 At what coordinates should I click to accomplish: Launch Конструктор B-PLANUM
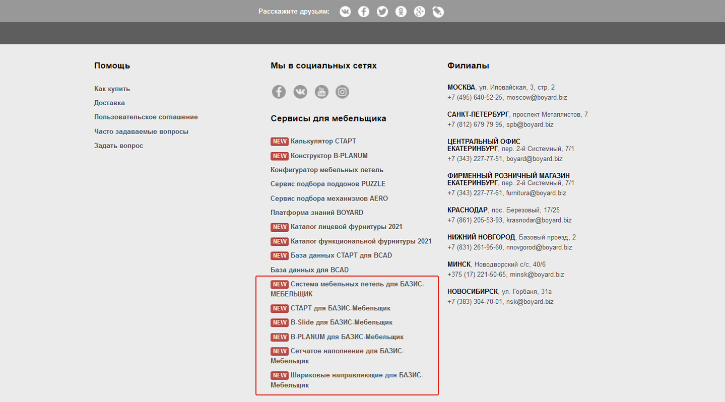pyautogui.click(x=329, y=156)
